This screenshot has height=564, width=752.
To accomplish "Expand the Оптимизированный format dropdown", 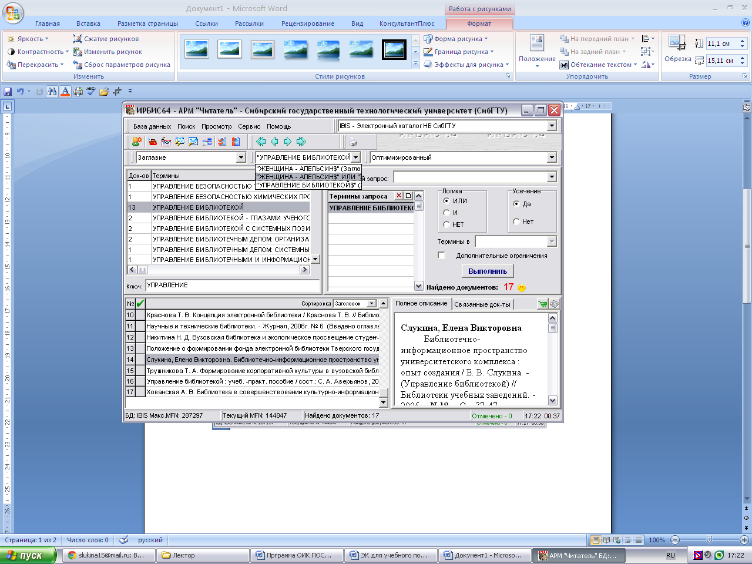I will 552,157.
